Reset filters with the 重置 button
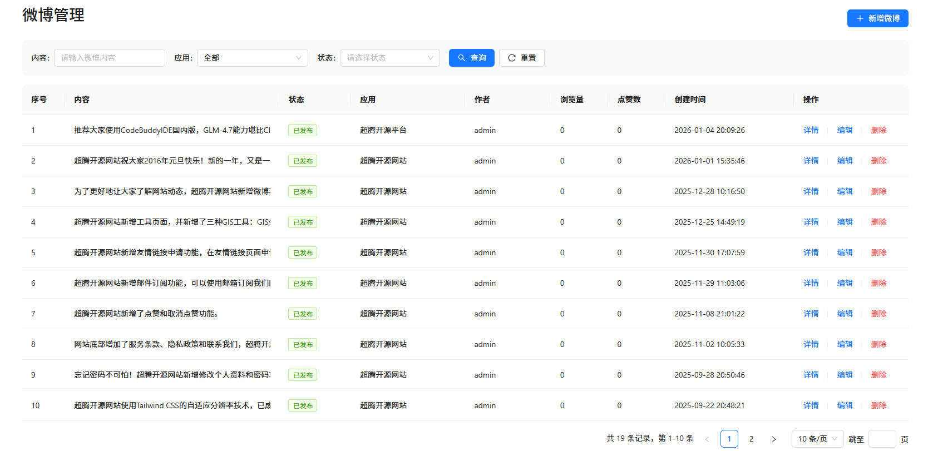 pyautogui.click(x=521, y=58)
